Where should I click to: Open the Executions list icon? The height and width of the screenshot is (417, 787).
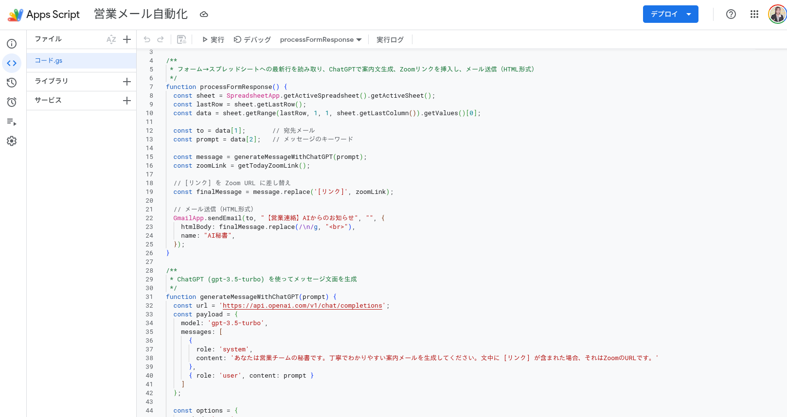(12, 122)
